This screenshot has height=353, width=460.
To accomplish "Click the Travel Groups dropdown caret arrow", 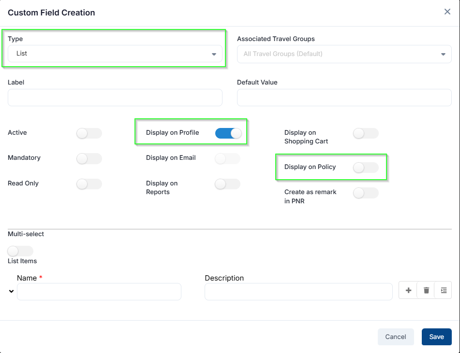I will [443, 54].
